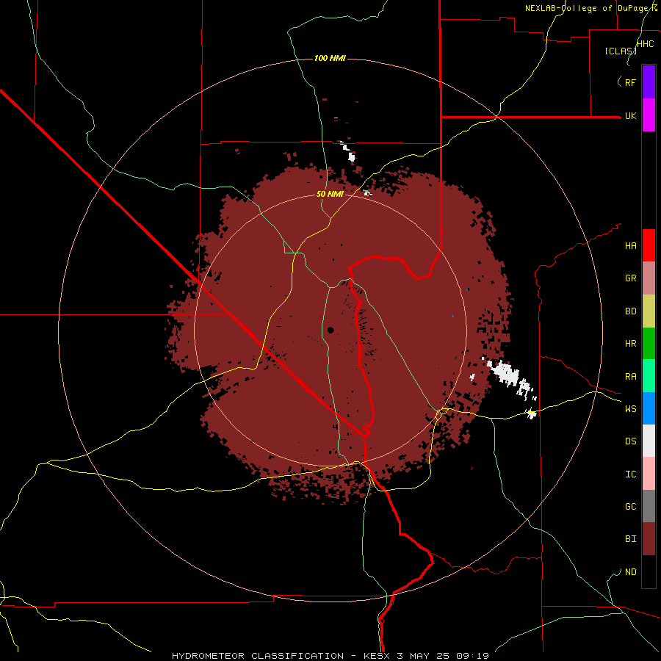Click the HHC product label

tap(645, 44)
